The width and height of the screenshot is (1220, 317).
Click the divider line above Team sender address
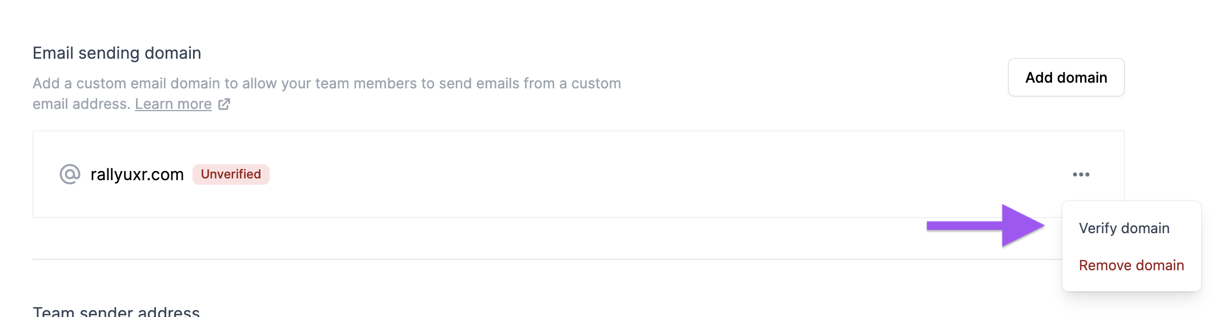pos(514,259)
